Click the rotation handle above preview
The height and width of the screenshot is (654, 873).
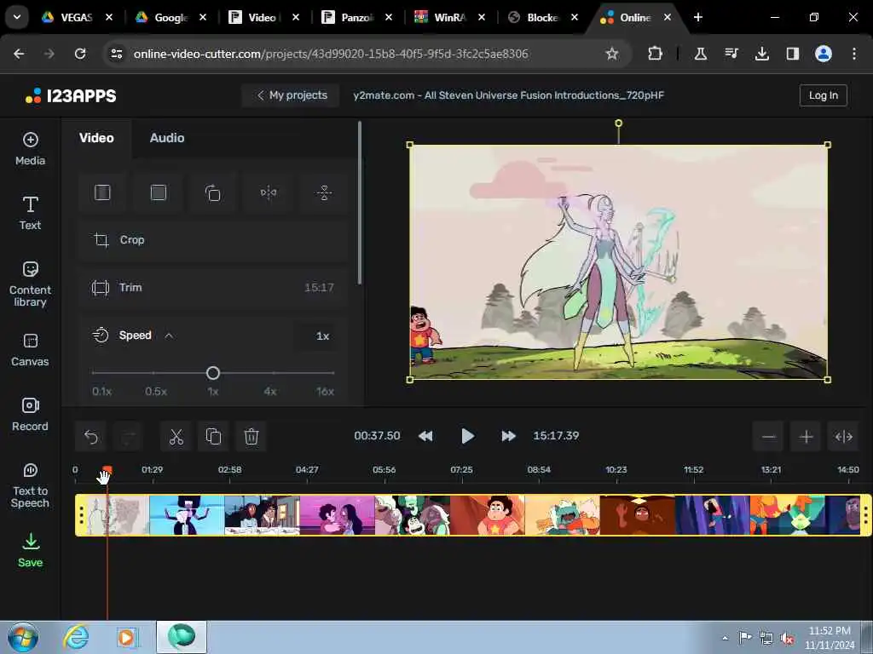tap(618, 123)
